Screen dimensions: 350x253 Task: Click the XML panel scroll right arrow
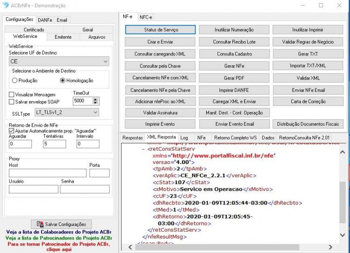[x=330, y=247]
